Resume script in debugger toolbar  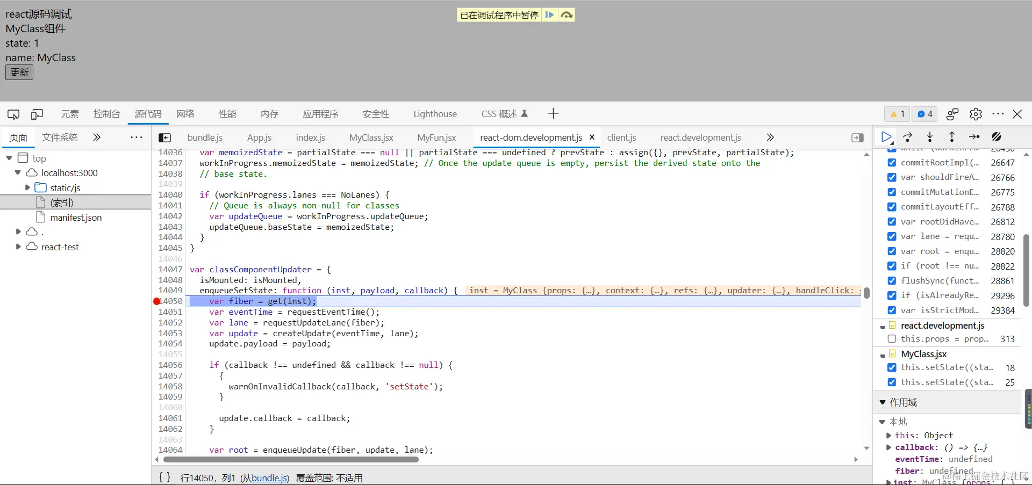coord(886,137)
